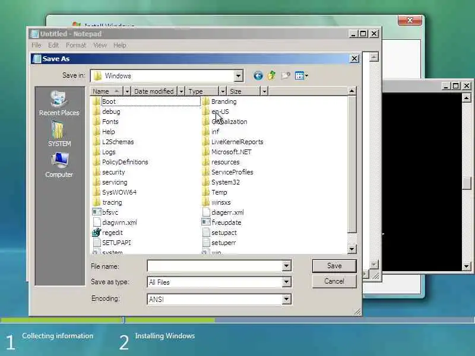Screen dimensions: 475x356
Task: Click inside the File name text field
Action: point(215,266)
